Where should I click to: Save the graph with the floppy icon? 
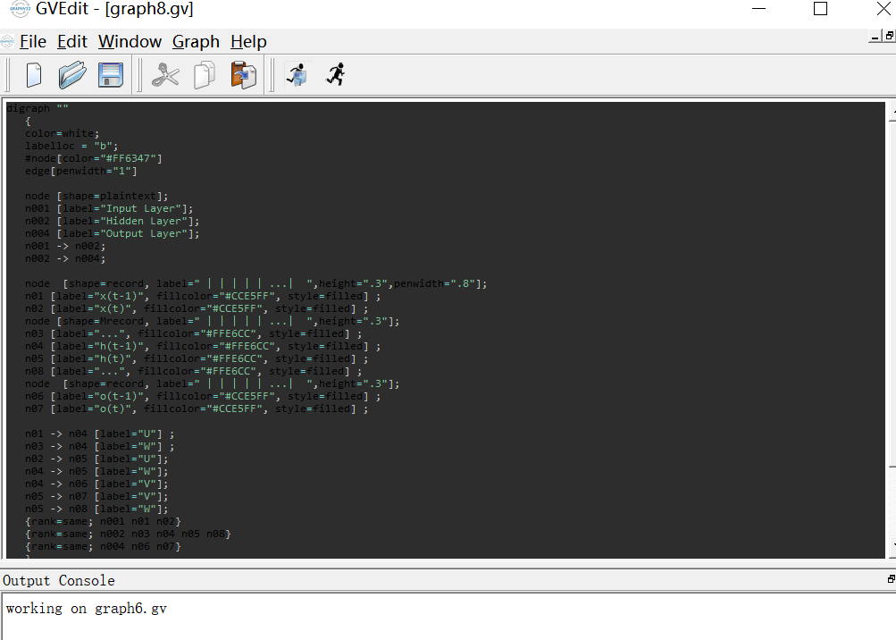pyautogui.click(x=111, y=75)
